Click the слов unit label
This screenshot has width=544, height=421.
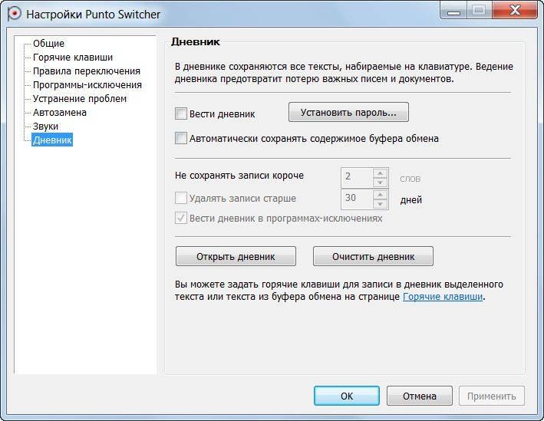[410, 179]
